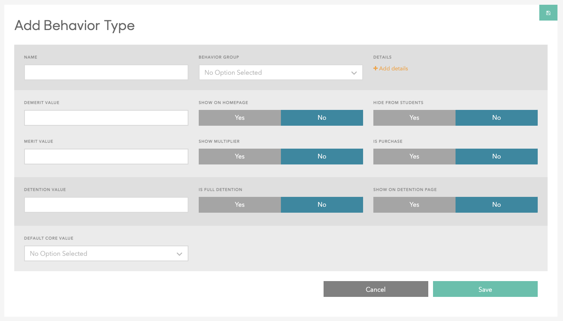The height and width of the screenshot is (321, 563).
Task: Click the Save button
Action: pos(485,289)
